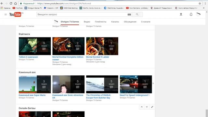Switch to the Обсуждение tab
The height and width of the screenshot is (117, 208).
(130, 22)
